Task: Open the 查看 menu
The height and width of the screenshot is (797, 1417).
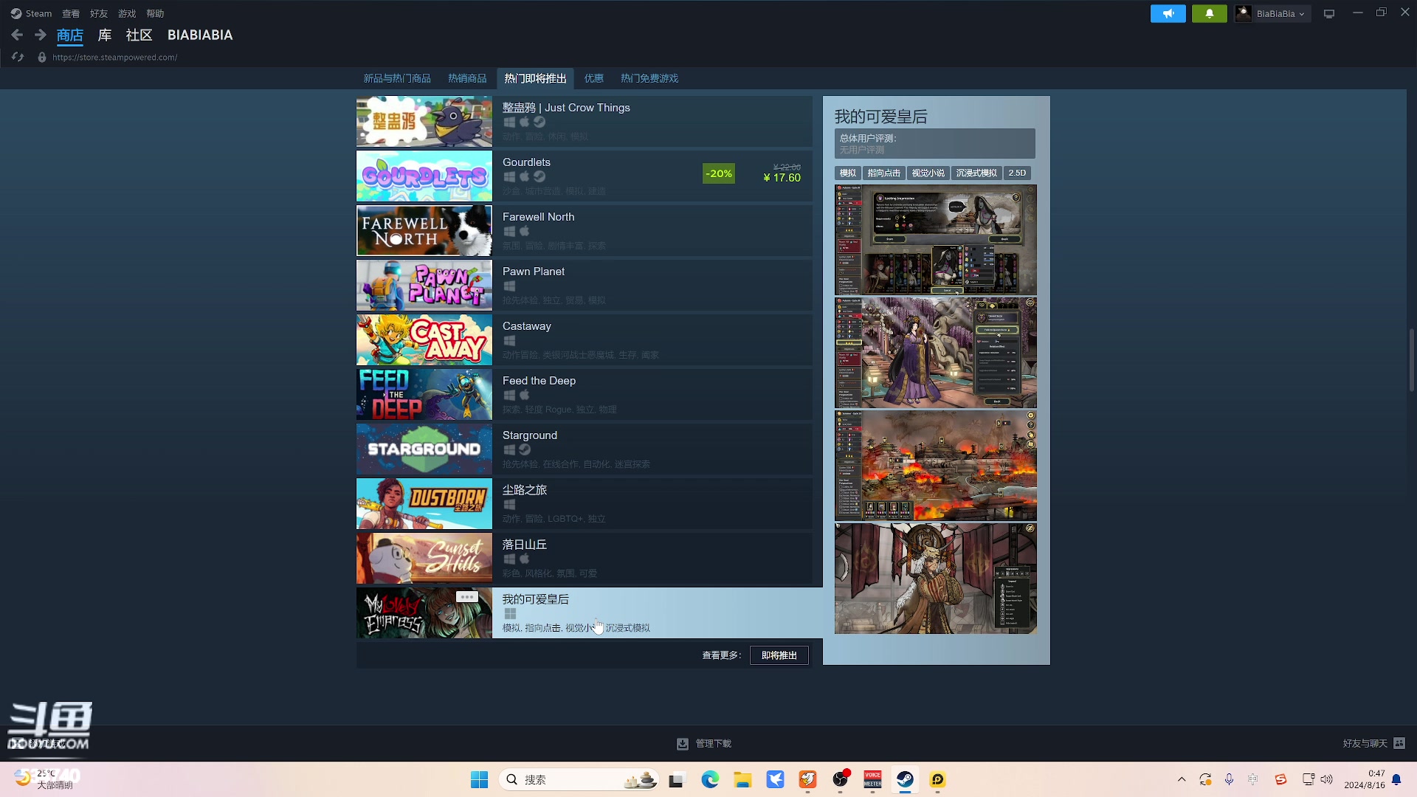Action: 71,13
